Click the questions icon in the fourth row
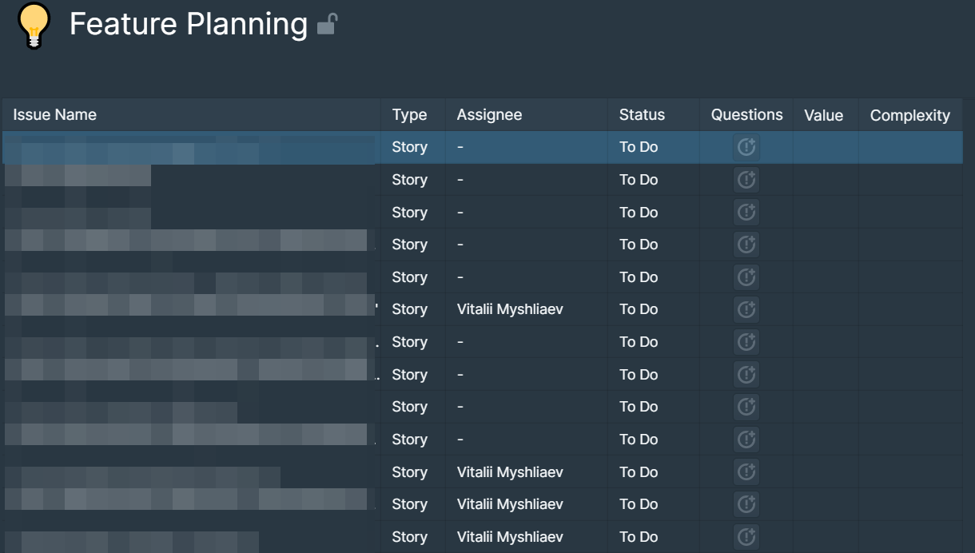This screenshot has width=975, height=553. pyautogui.click(x=746, y=245)
